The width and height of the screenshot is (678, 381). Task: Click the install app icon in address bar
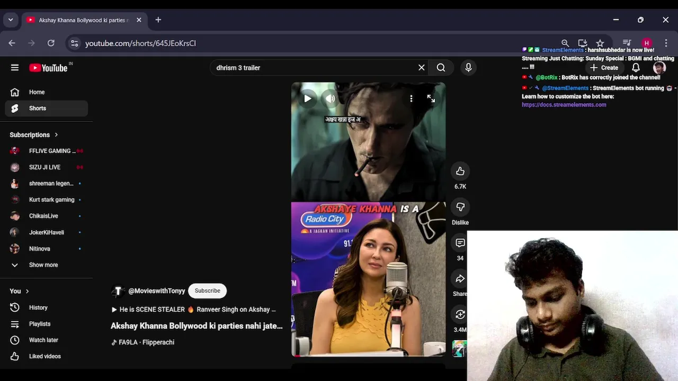point(583,43)
